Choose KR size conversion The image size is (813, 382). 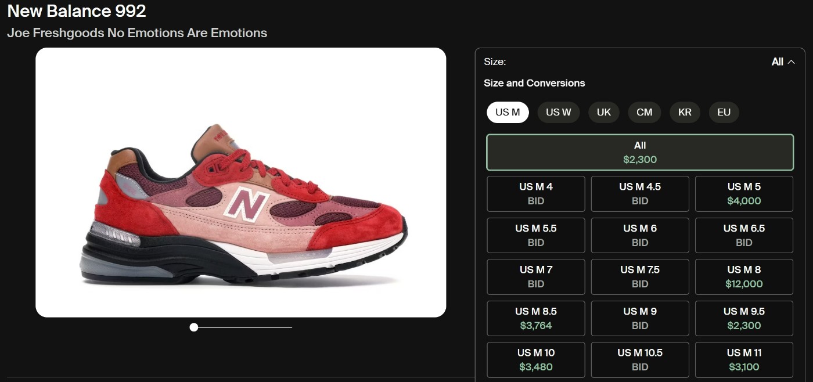(x=685, y=112)
